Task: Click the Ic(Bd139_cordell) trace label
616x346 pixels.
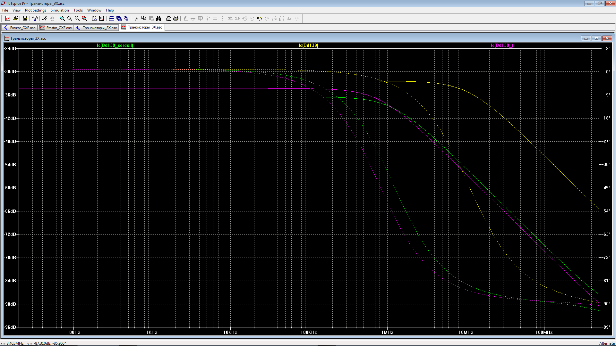Action: pyautogui.click(x=115, y=45)
